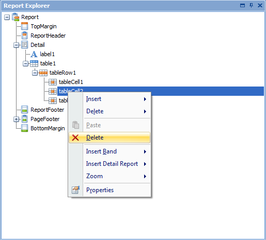
Task: Choose Insert Detail Report entry
Action: pyautogui.click(x=109, y=164)
